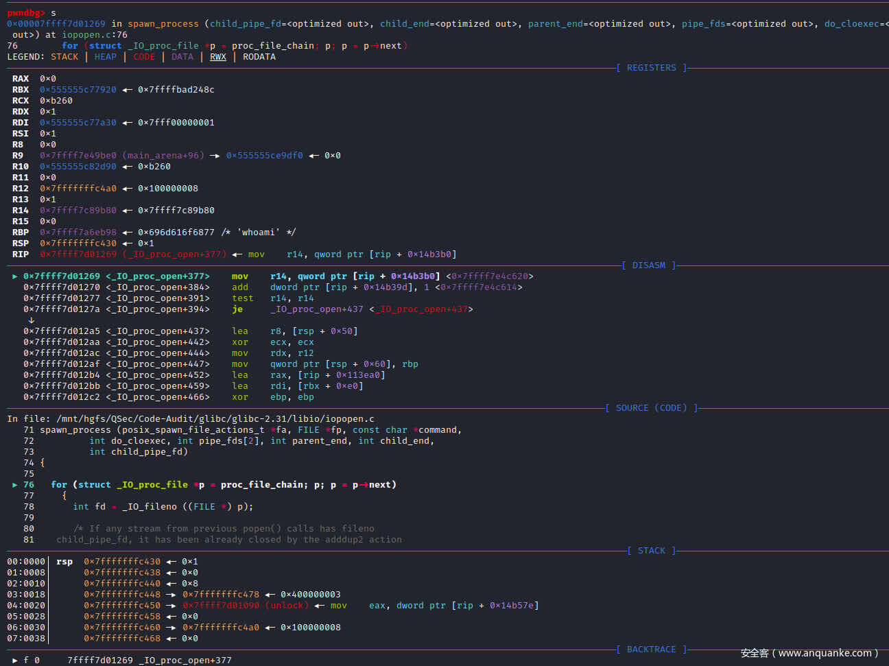The height and width of the screenshot is (666, 889).
Task: Click the BACKTRACE section header
Action: coord(651,650)
